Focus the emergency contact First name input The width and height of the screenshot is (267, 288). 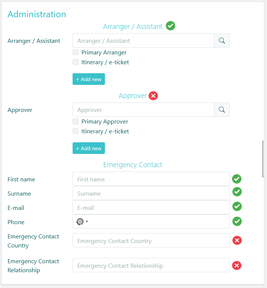click(x=151, y=179)
